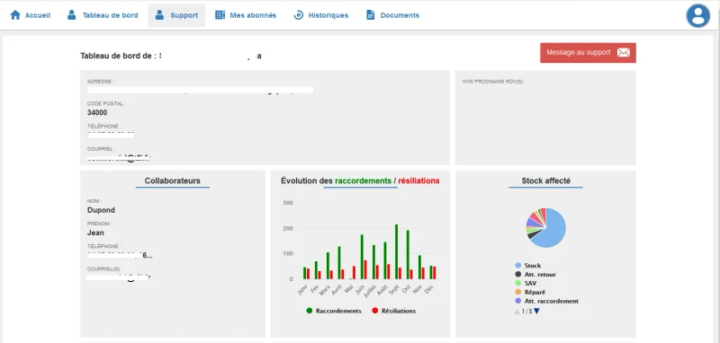Viewport: 720px width, 343px height.
Task: Click the Tableau de bord person icon
Action: coord(72,15)
